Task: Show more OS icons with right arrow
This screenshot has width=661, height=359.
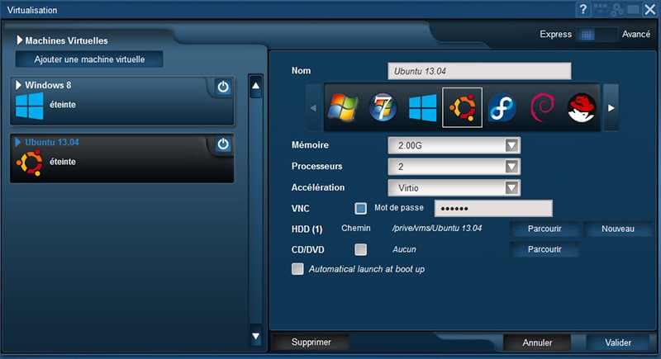Action: click(611, 108)
